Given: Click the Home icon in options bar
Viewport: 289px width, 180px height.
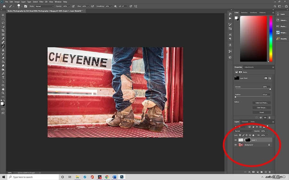Looking at the screenshot, I should 4,6.
